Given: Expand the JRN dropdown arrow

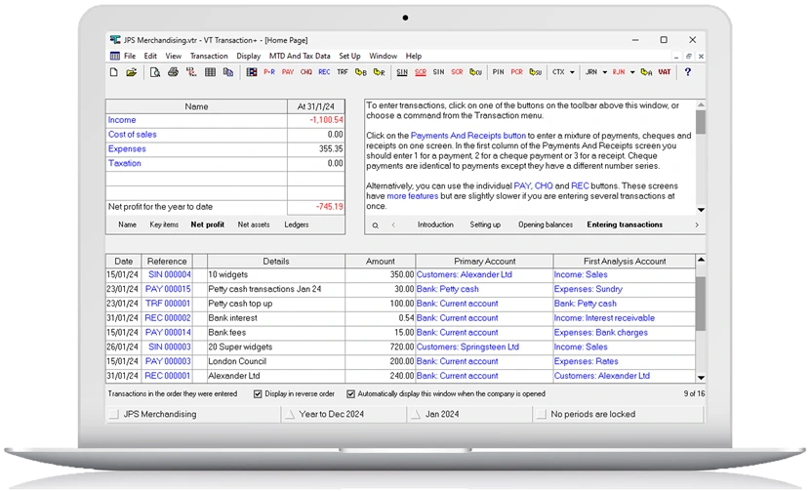Looking at the screenshot, I should [605, 72].
